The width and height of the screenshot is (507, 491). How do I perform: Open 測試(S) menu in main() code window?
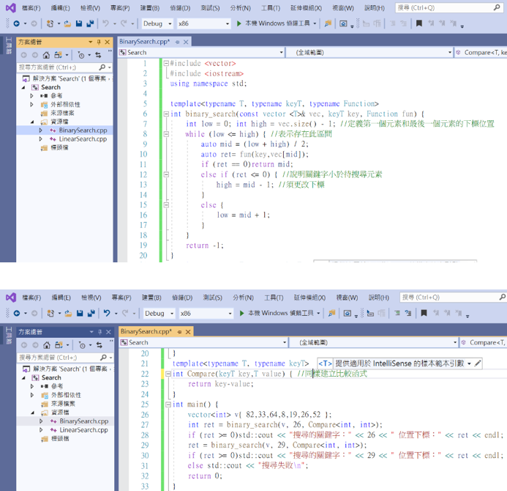(212, 298)
